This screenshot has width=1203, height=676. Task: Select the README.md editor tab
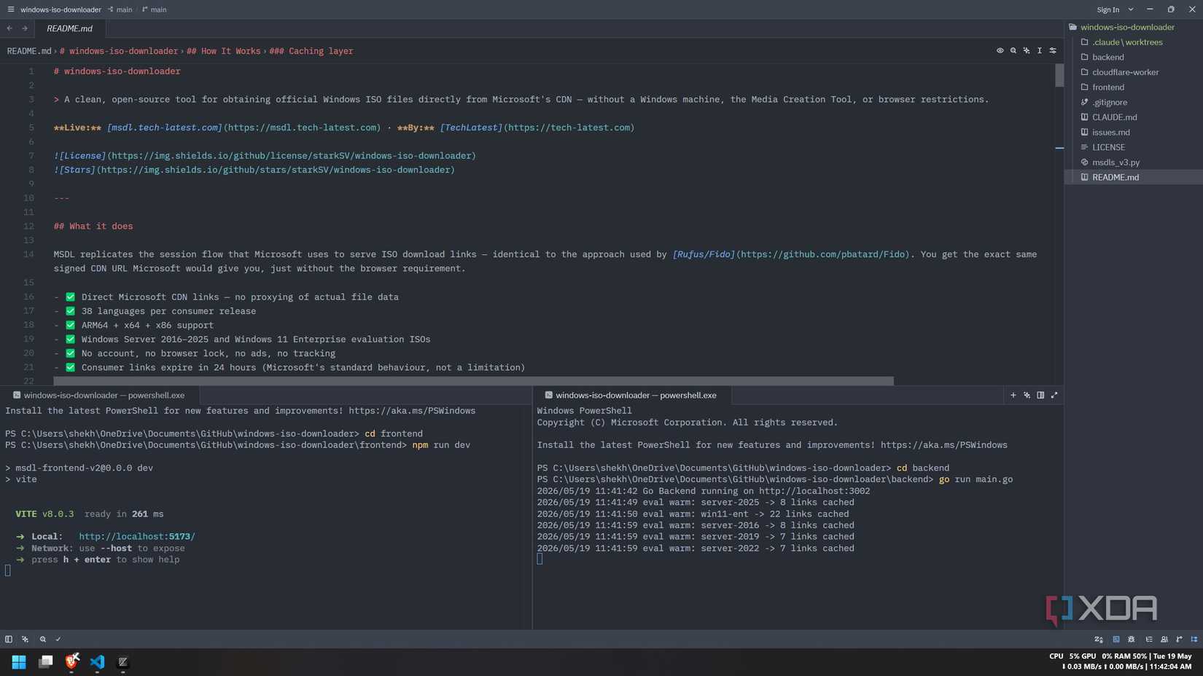69,28
